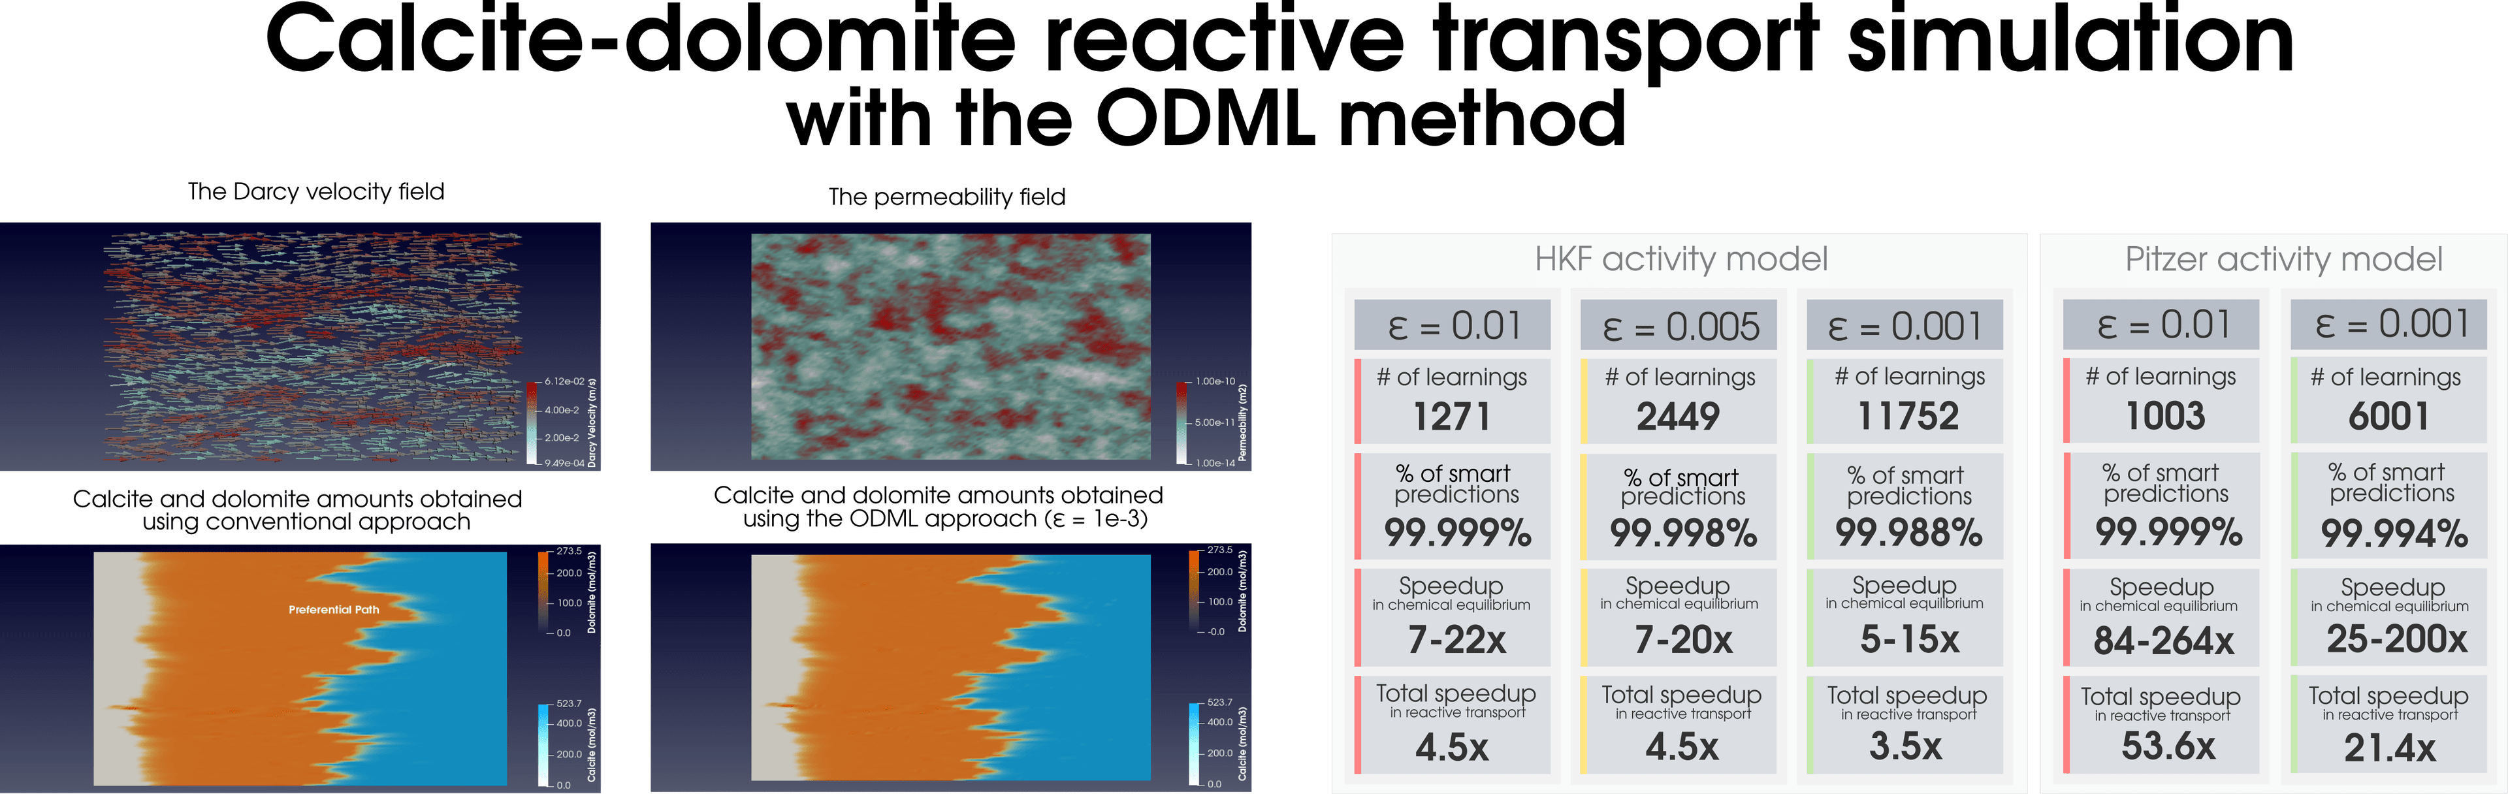Click the HKF activity model heading
The height and width of the screenshot is (794, 2508).
click(x=1680, y=259)
